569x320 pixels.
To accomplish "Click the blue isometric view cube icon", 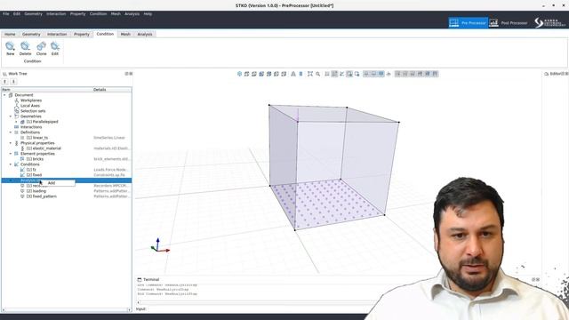I will (239, 74).
